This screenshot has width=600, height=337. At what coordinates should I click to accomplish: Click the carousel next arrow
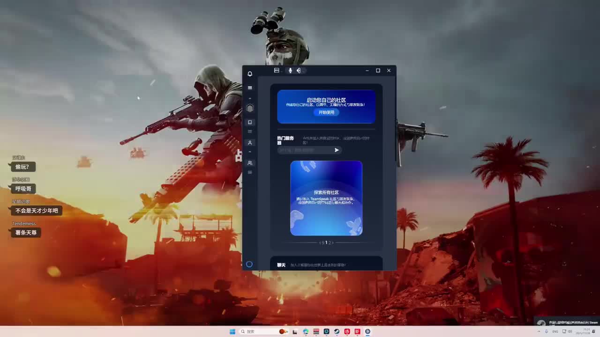pyautogui.click(x=332, y=242)
